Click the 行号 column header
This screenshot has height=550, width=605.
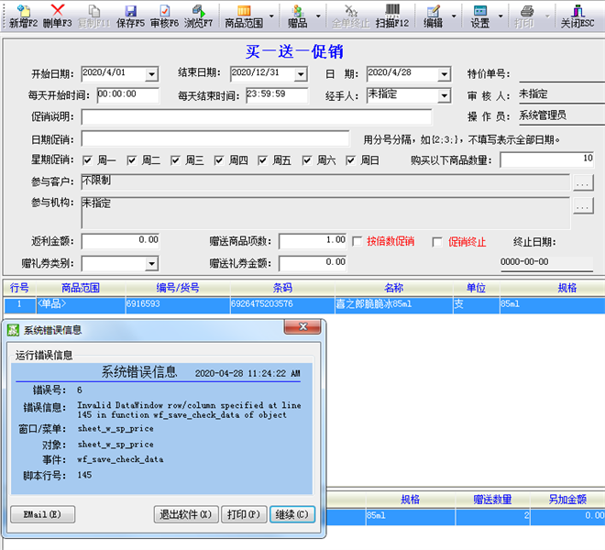point(19,288)
